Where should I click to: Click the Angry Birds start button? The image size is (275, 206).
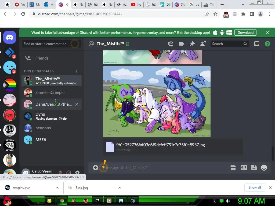click(x=7, y=201)
